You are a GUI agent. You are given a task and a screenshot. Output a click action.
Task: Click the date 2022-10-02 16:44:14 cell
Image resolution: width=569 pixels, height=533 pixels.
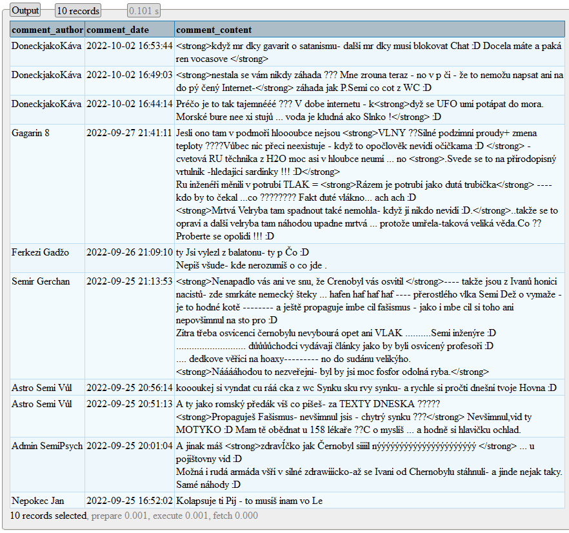(129, 104)
